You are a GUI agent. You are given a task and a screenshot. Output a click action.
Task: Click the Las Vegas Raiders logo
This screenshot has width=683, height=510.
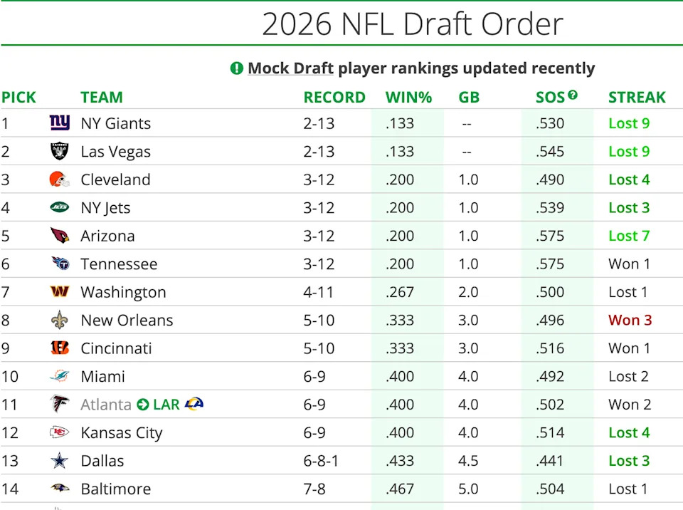(60, 152)
